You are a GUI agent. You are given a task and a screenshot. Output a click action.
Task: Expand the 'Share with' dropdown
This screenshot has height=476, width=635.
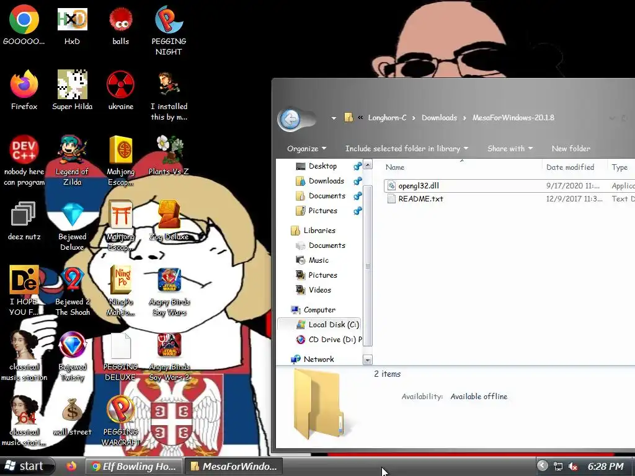click(x=510, y=149)
